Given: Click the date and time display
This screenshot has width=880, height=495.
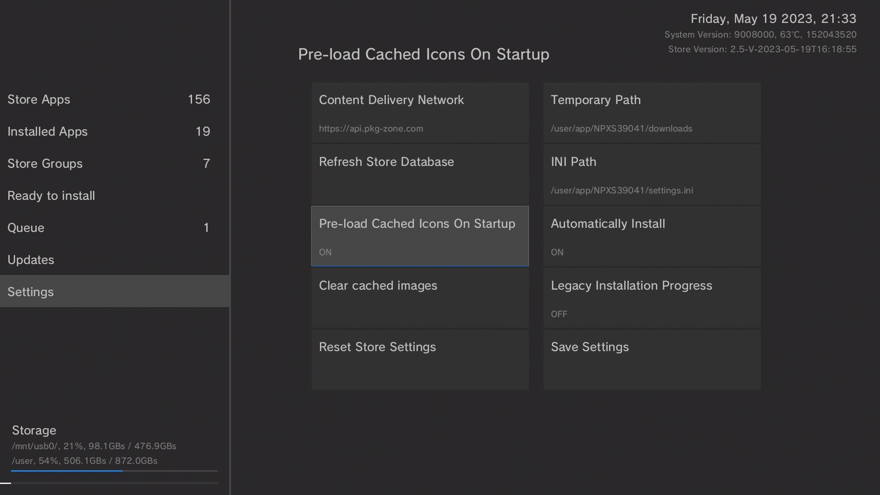Looking at the screenshot, I should (x=773, y=19).
